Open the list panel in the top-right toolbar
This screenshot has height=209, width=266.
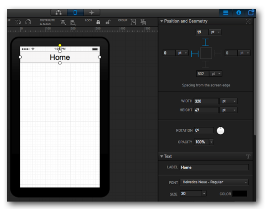point(225,13)
